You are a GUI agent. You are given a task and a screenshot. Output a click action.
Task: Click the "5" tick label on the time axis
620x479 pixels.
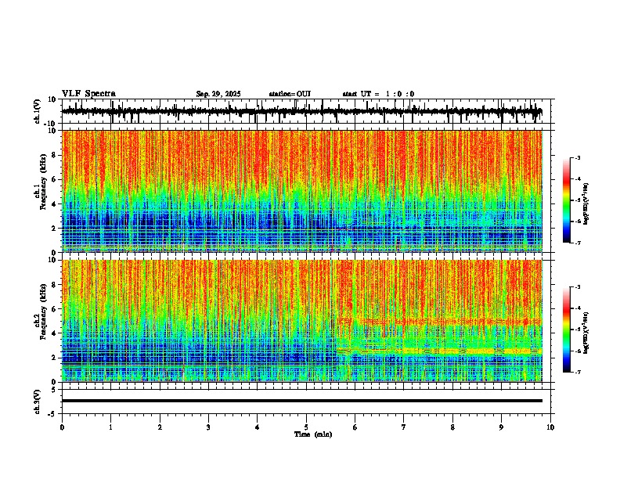click(x=306, y=427)
